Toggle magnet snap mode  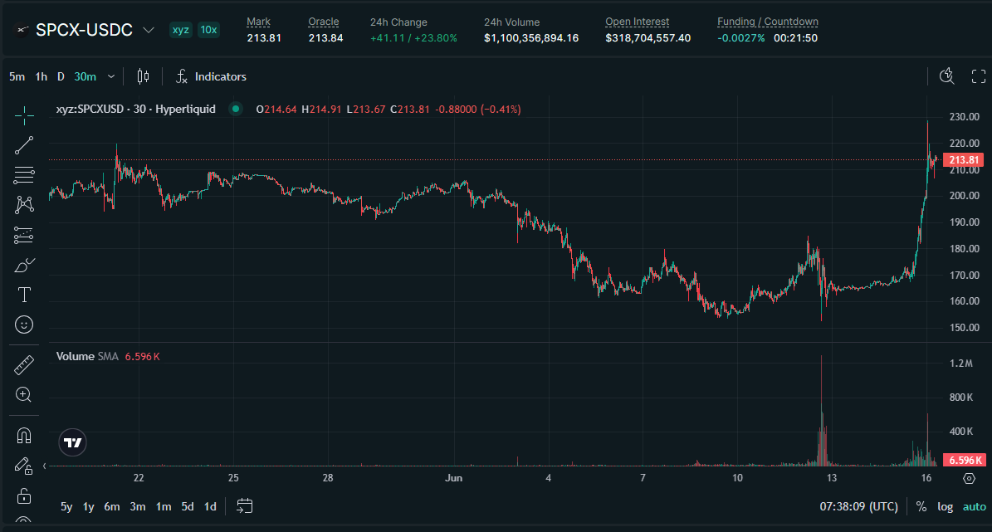point(24,436)
